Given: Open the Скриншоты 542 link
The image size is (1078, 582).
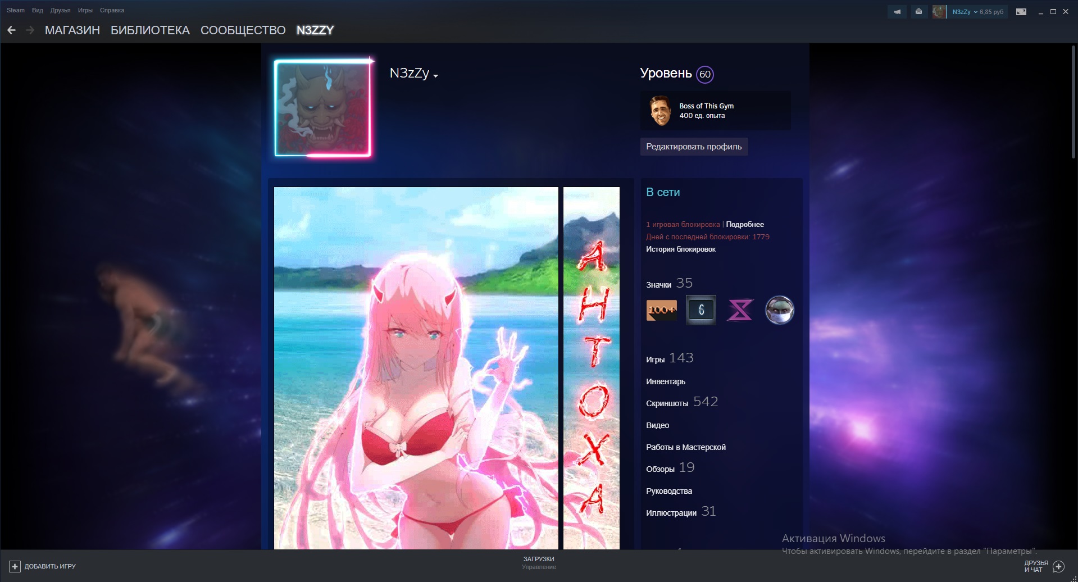Looking at the screenshot, I should coord(682,402).
